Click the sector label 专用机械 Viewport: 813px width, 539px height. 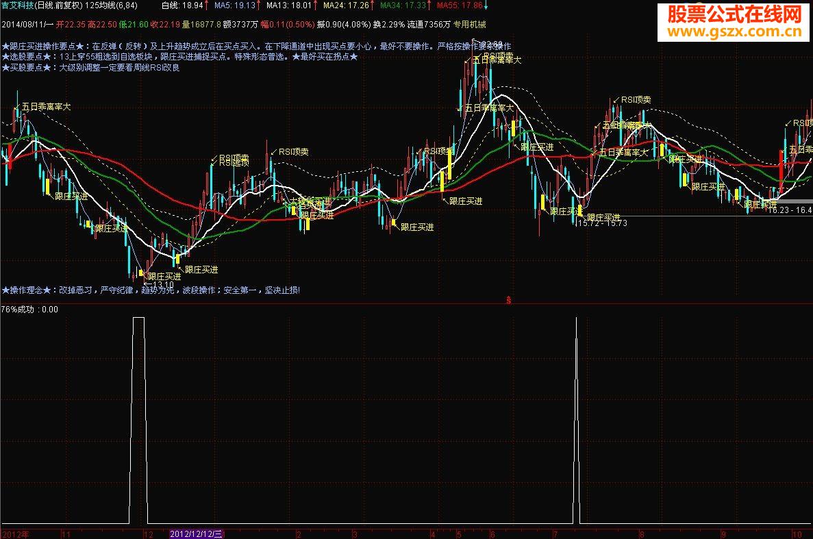point(470,25)
